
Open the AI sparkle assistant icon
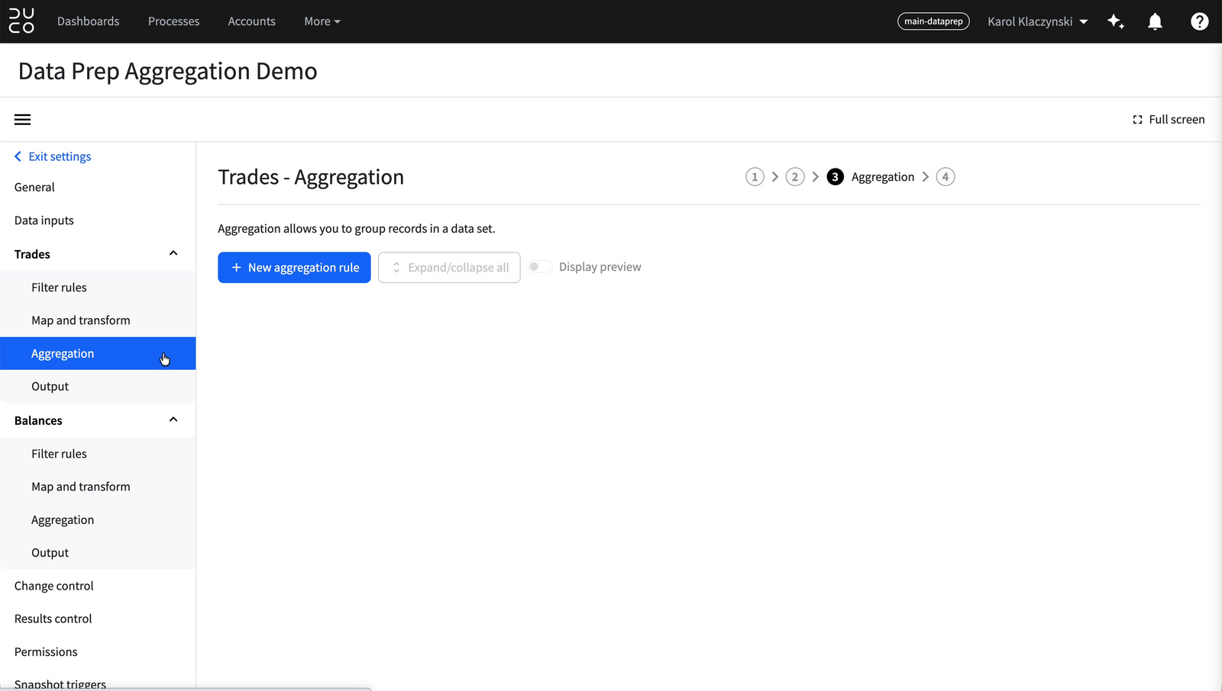pos(1116,21)
